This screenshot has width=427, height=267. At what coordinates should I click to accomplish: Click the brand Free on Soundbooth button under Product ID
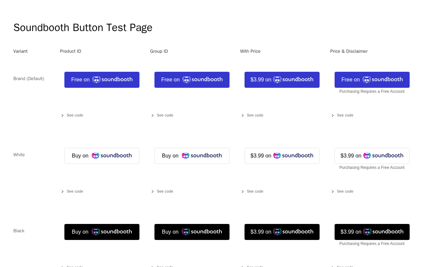(x=102, y=80)
